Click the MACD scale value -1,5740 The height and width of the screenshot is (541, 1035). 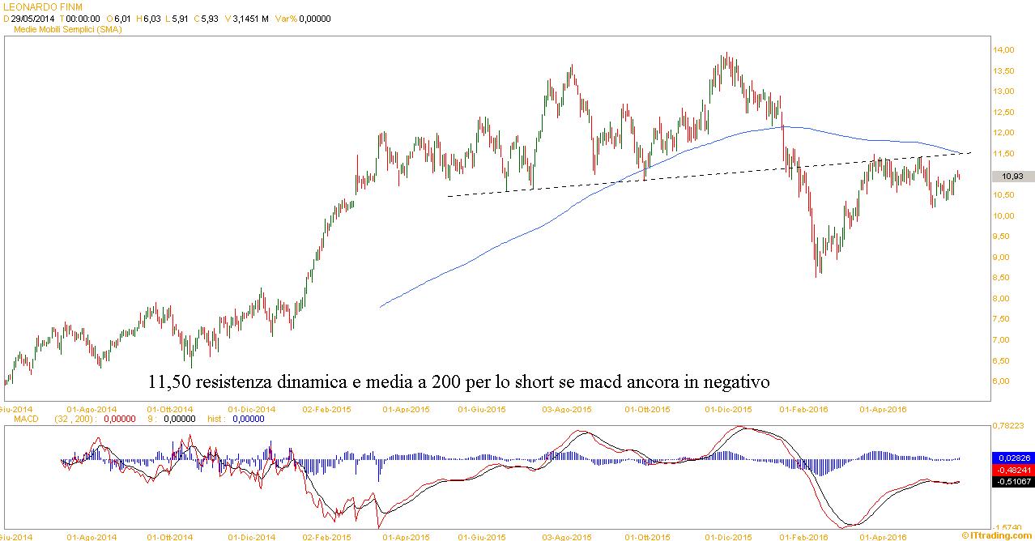coord(1009,526)
